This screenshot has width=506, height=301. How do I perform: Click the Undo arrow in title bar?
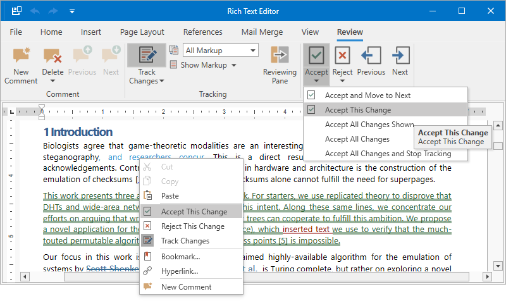(x=34, y=11)
